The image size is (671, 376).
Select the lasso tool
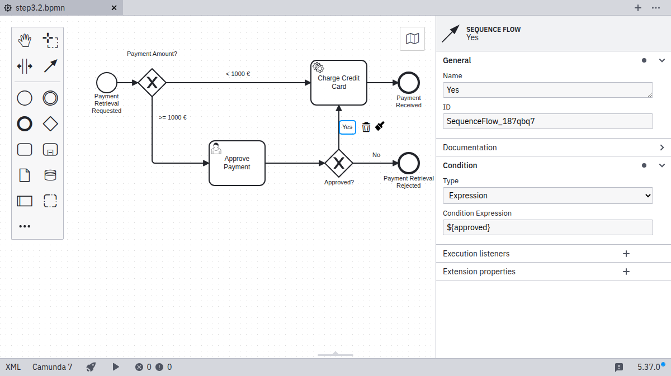pyautogui.click(x=50, y=40)
